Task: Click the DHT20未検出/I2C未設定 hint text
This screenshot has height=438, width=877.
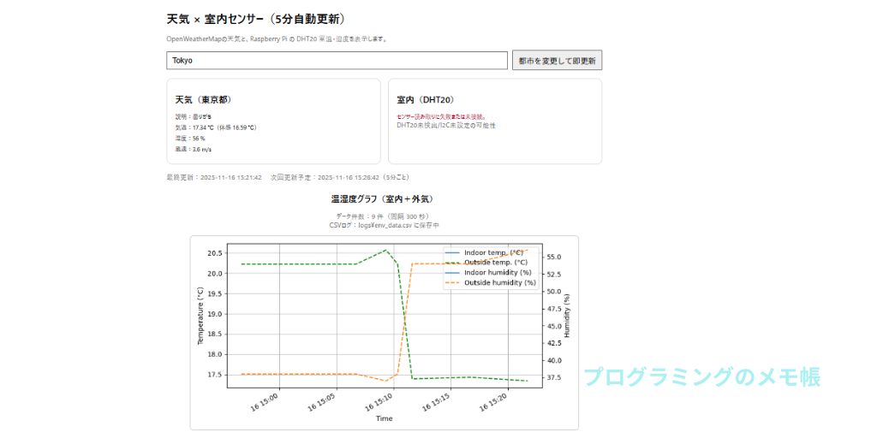Action: click(x=446, y=126)
